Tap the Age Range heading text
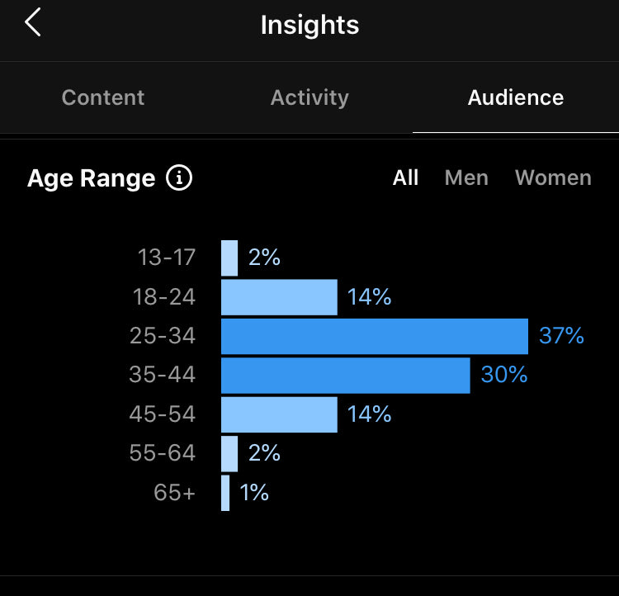Viewport: 619px width, 596px height. [91, 178]
